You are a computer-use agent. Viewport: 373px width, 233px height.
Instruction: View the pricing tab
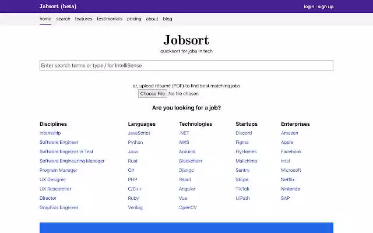click(x=134, y=19)
